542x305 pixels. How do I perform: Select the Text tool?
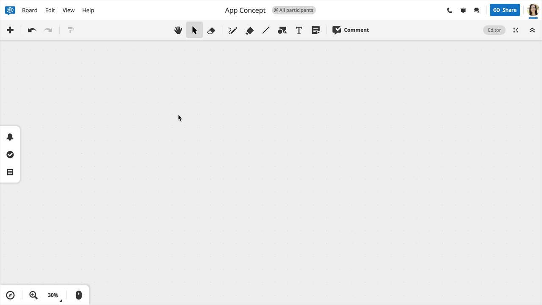[x=299, y=30]
